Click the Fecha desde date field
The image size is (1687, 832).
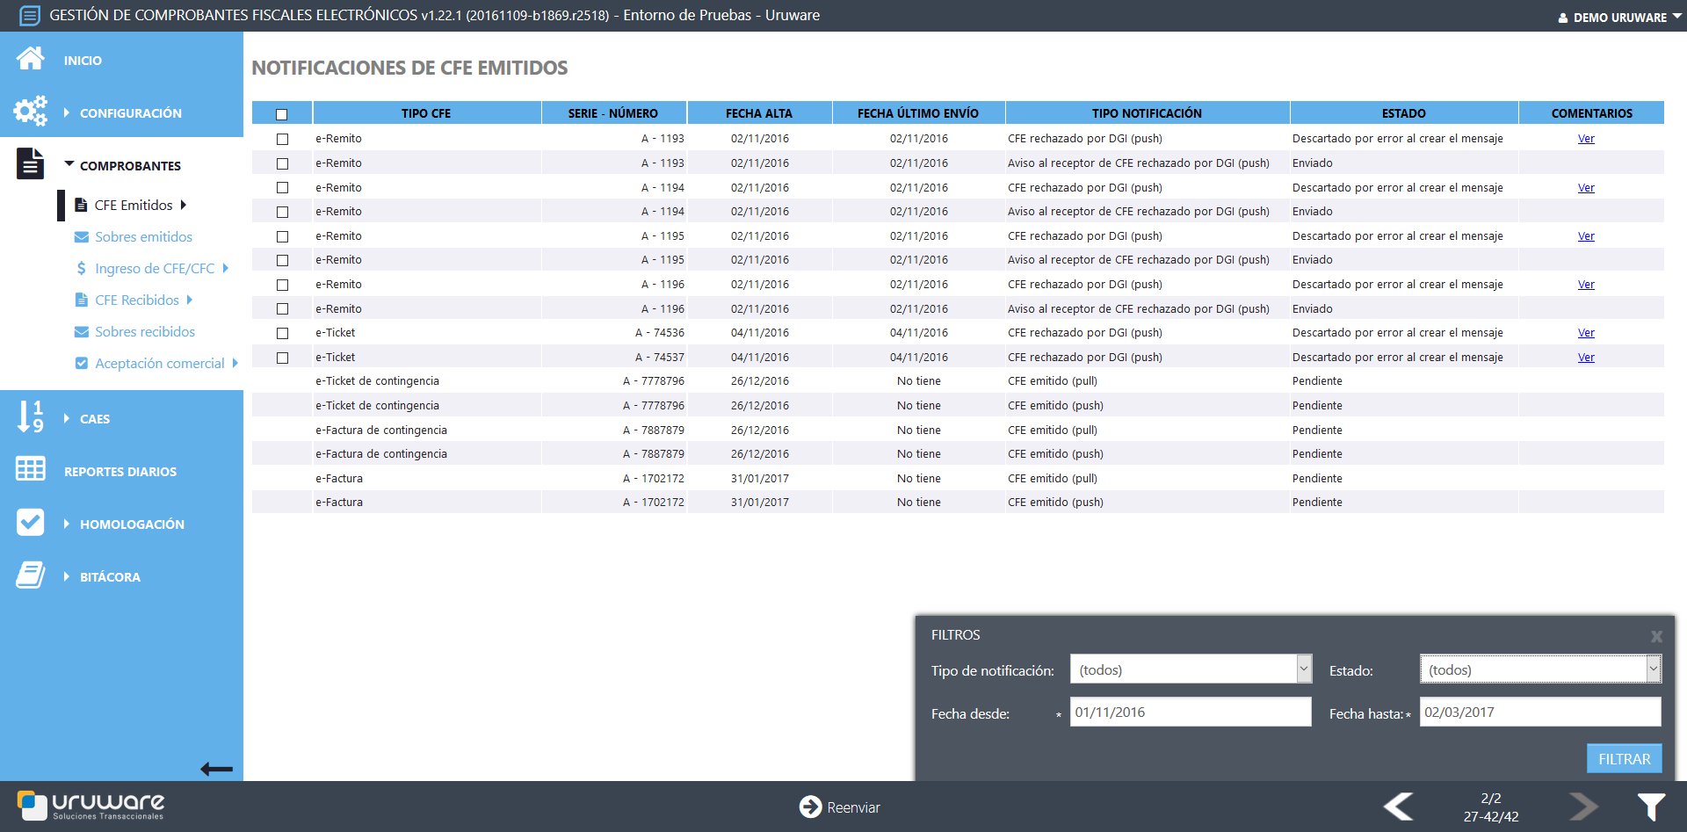coord(1190,713)
